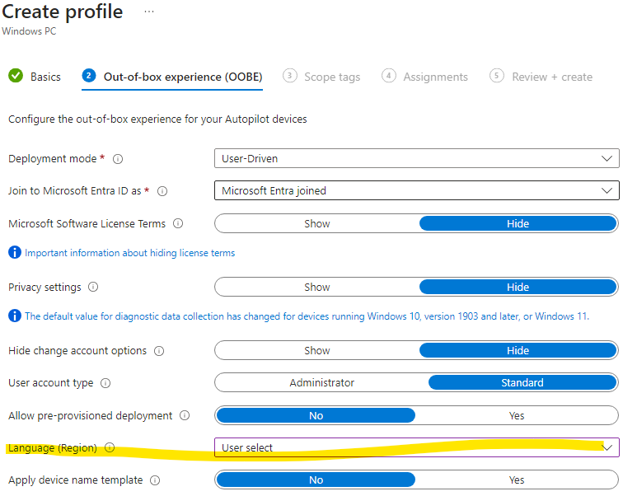
Task: Click the 'Configure the out-of-box experience' description text
Action: (x=157, y=119)
